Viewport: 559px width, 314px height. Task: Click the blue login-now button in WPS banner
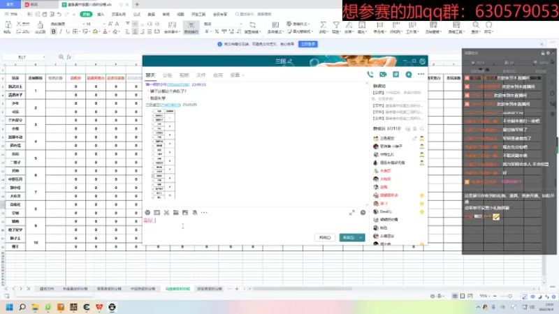click(308, 44)
